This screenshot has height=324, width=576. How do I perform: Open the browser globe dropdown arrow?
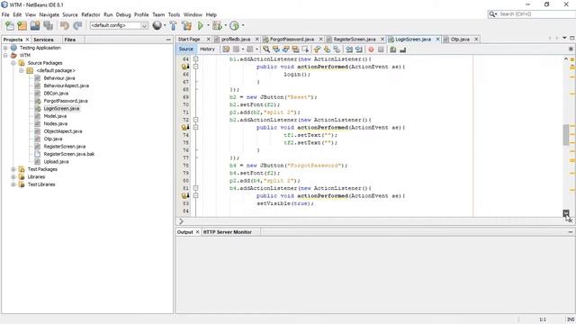coord(165,25)
